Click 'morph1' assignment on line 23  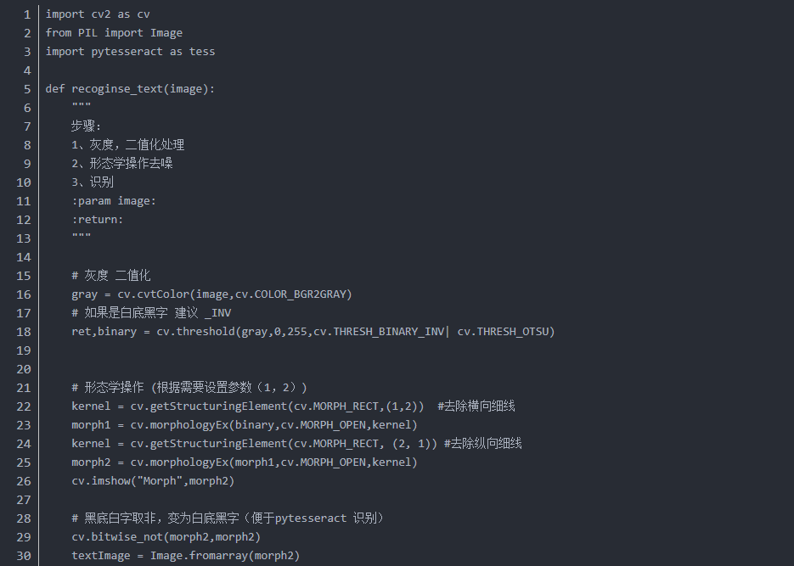tap(91, 425)
